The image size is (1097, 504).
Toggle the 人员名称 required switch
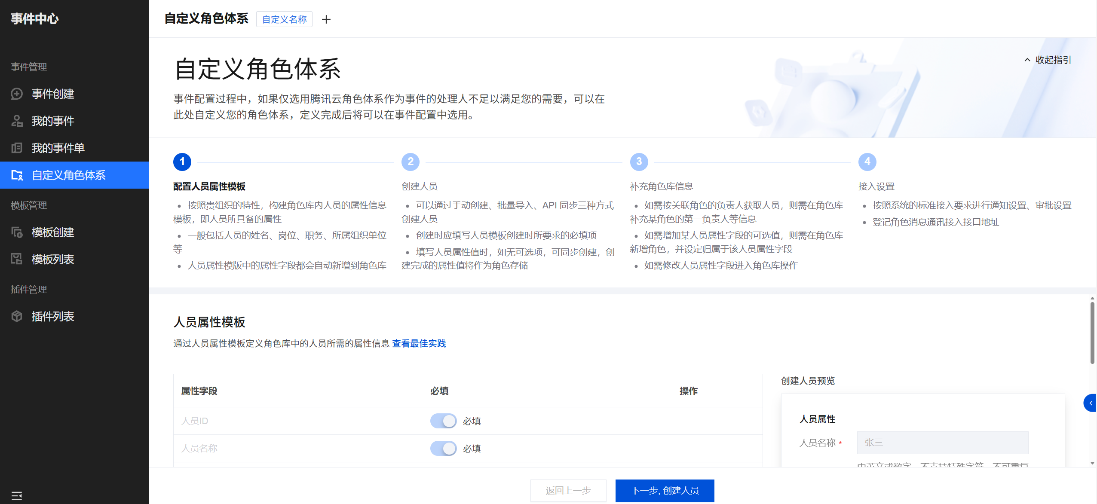coord(443,448)
